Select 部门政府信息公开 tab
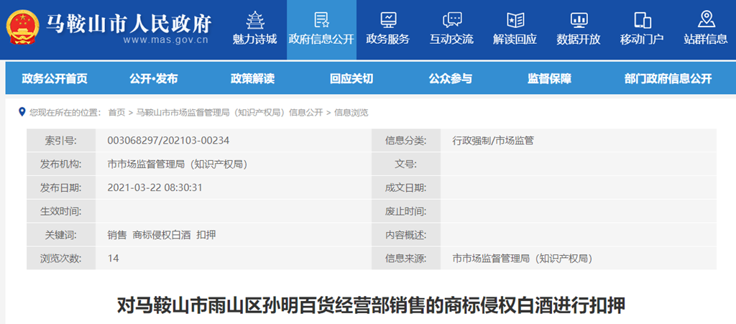 tap(668, 79)
